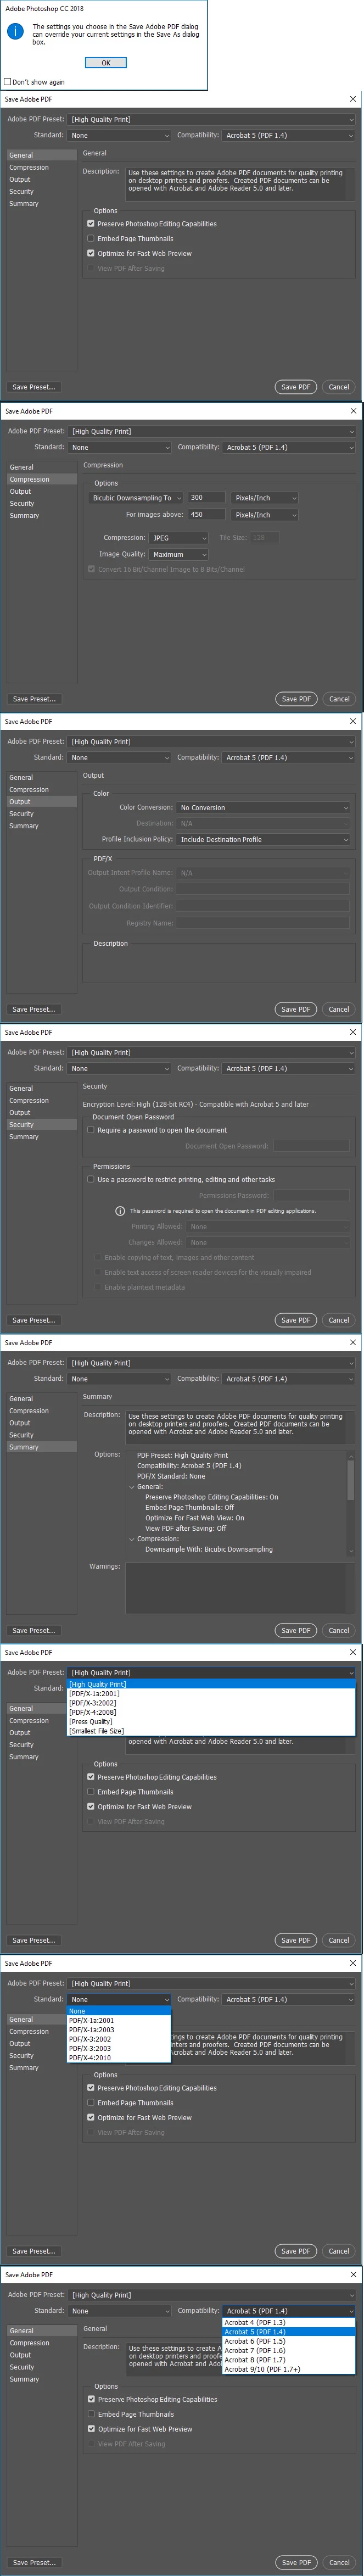Viewport: 364px width, 2576px height.
Task: Toggle Embed Page Thumbnails in the open Compatibility list dialog
Action: pos(91,2414)
